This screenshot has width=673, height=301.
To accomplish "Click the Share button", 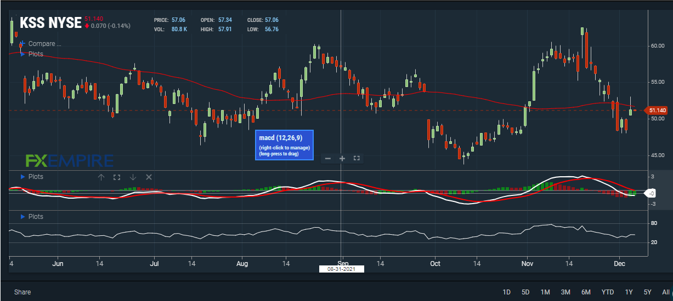I will click(22, 292).
